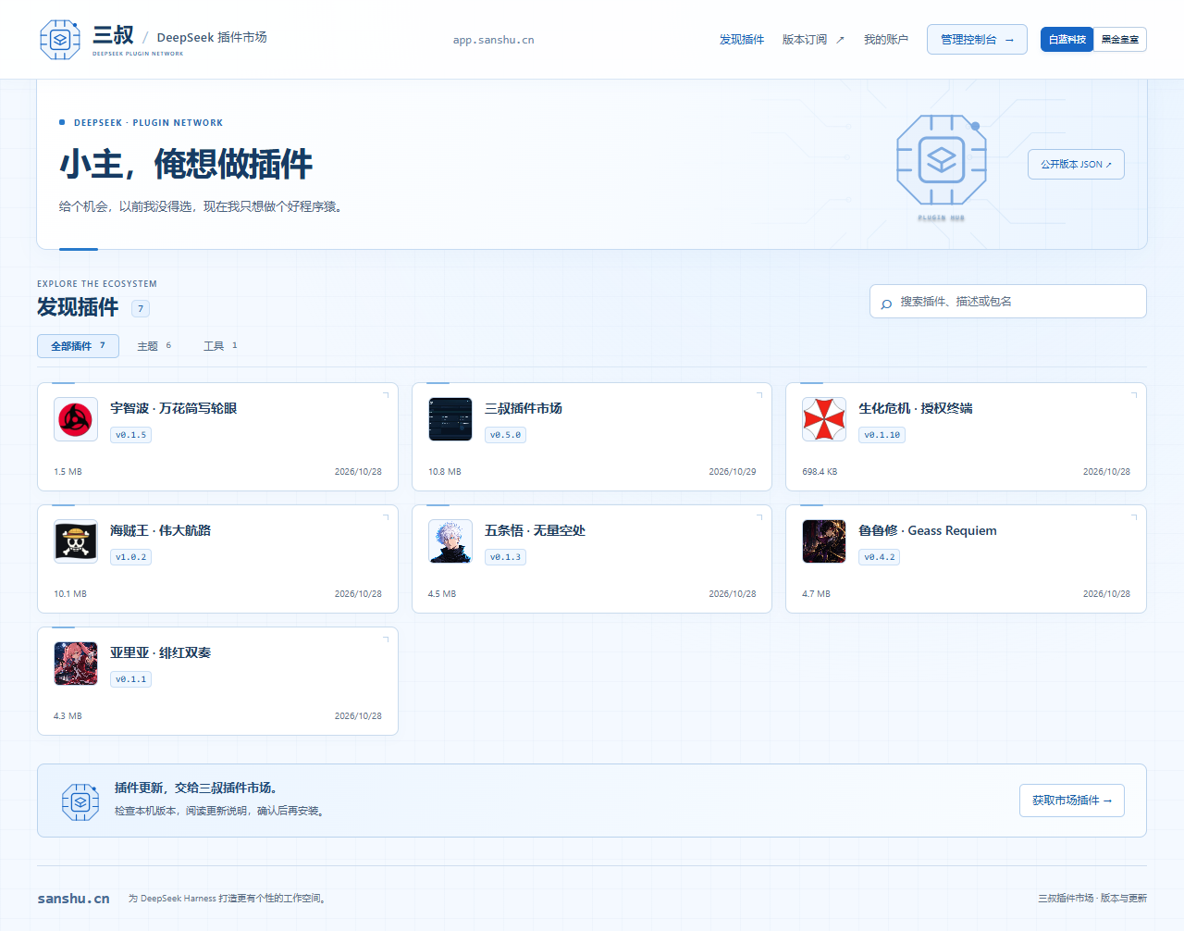The height and width of the screenshot is (931, 1184).
Task: Click the v0.5.0 version badge
Action: click(x=506, y=435)
